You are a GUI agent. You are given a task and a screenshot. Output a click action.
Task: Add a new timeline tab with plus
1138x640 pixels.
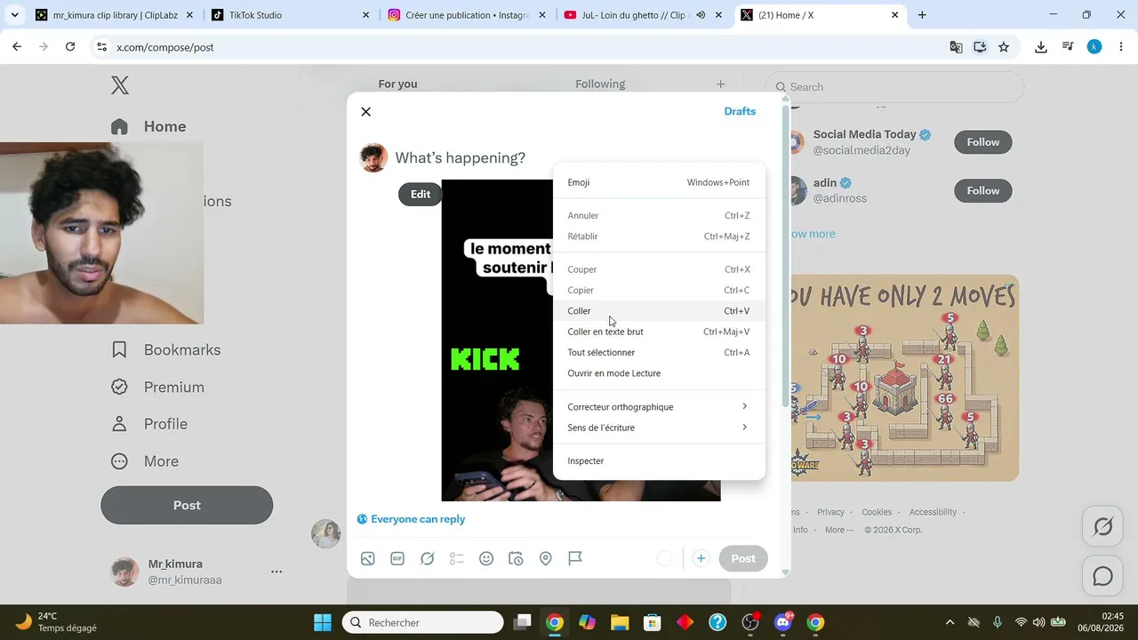720,84
